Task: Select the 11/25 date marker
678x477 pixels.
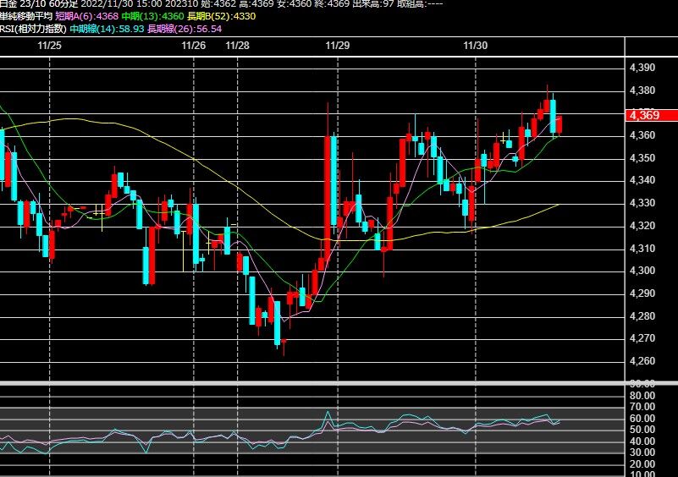Action: click(x=49, y=46)
